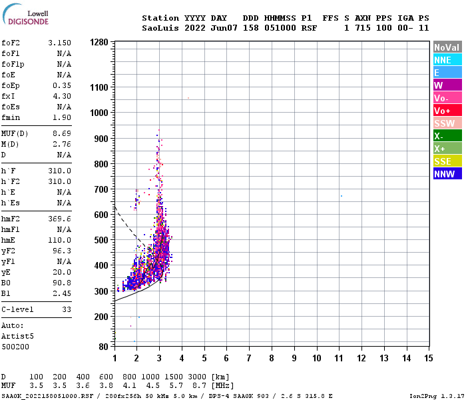Image resolution: width=466 pixels, height=400 pixels.
Task: Select the W purple legend swatch
Action: pyautogui.click(x=447, y=85)
